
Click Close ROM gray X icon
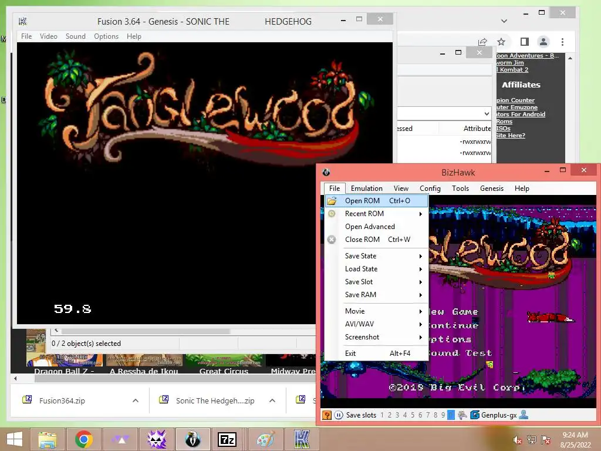click(332, 240)
